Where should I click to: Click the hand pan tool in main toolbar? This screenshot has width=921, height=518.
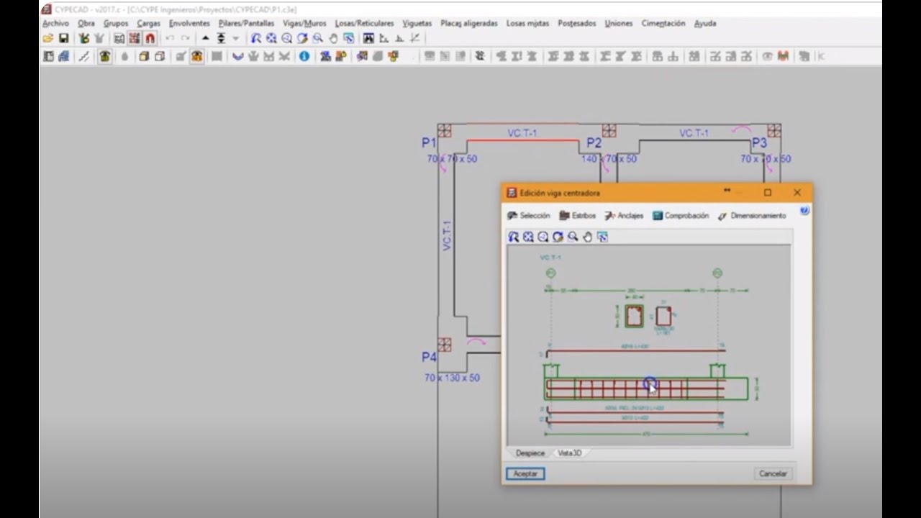pos(333,38)
